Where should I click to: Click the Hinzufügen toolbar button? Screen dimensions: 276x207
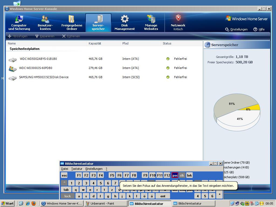click(x=18, y=36)
